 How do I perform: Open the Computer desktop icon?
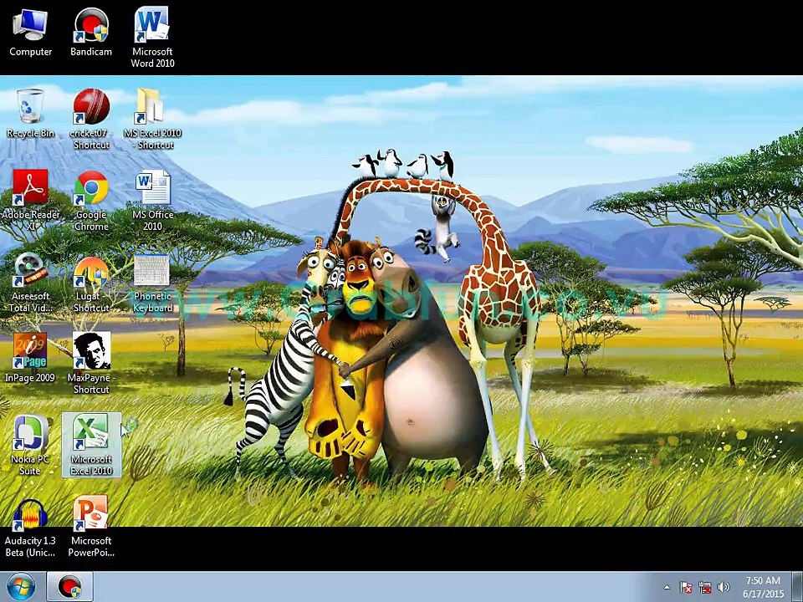click(30, 32)
